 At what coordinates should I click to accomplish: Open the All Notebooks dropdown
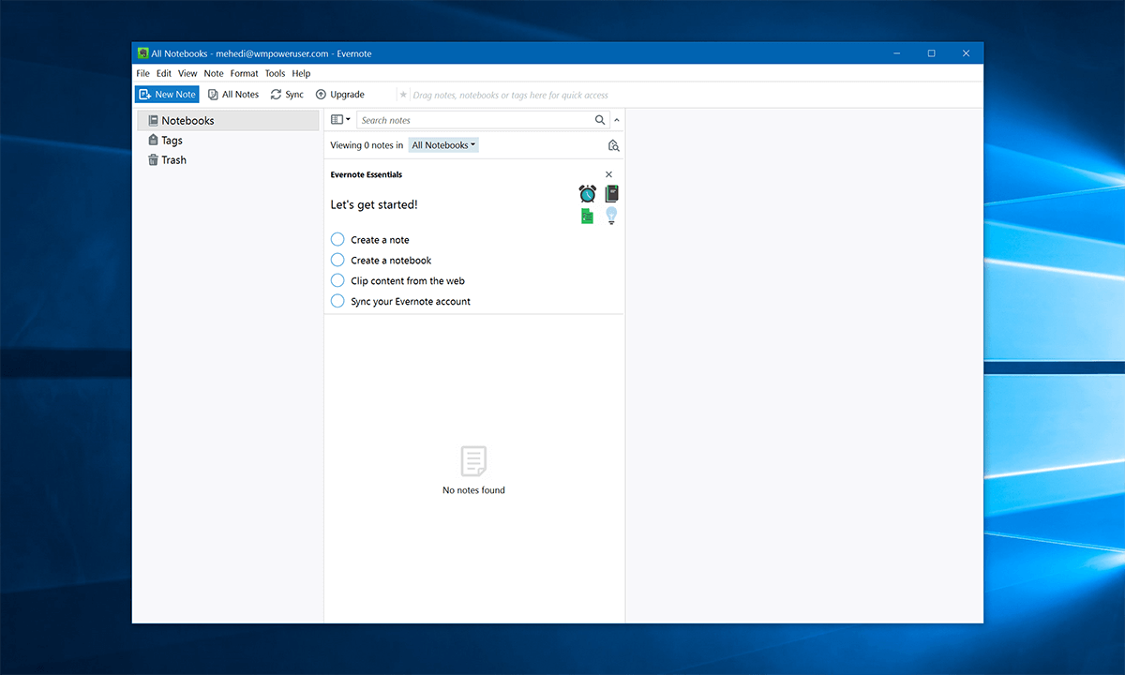[x=442, y=144]
